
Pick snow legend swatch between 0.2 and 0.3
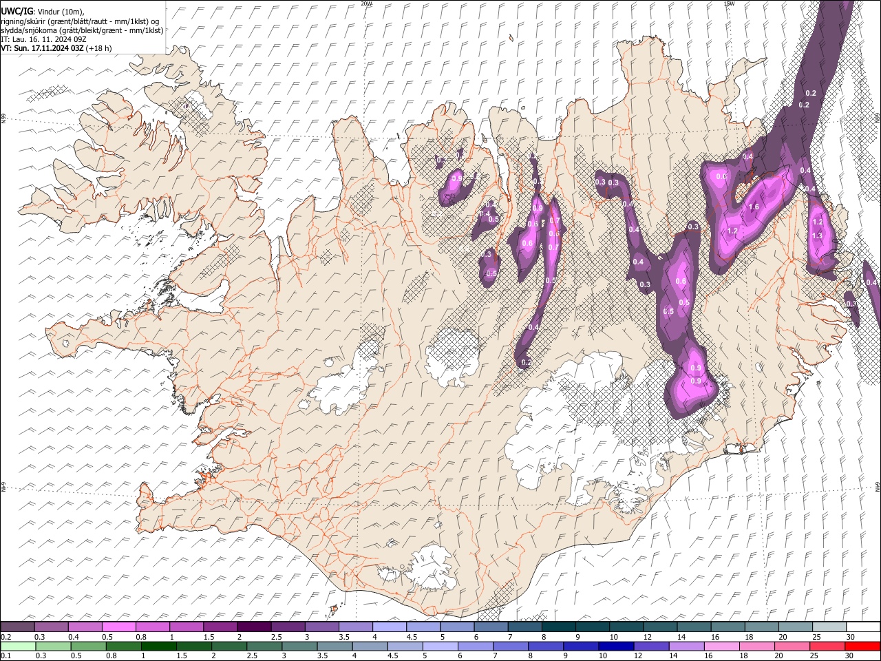click(17, 627)
